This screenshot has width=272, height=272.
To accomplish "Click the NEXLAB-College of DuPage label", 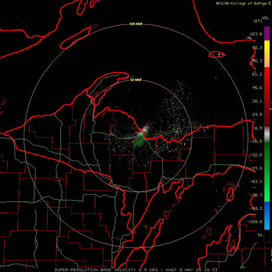I will [243, 3].
